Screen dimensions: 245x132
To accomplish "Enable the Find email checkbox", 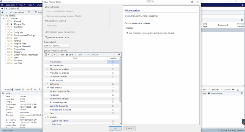I will point(113,95).
